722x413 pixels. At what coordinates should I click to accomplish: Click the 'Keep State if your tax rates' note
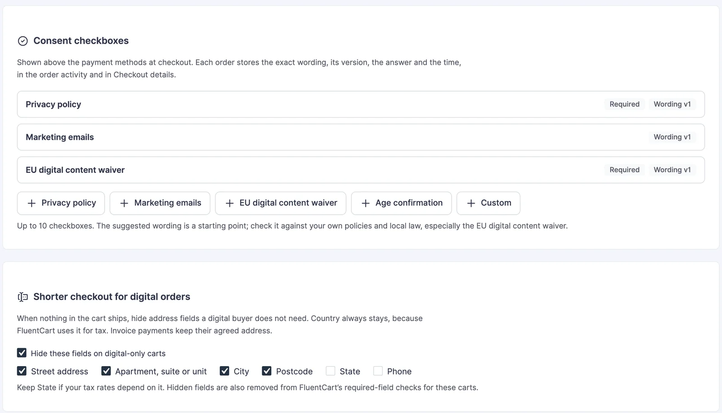(x=248, y=387)
